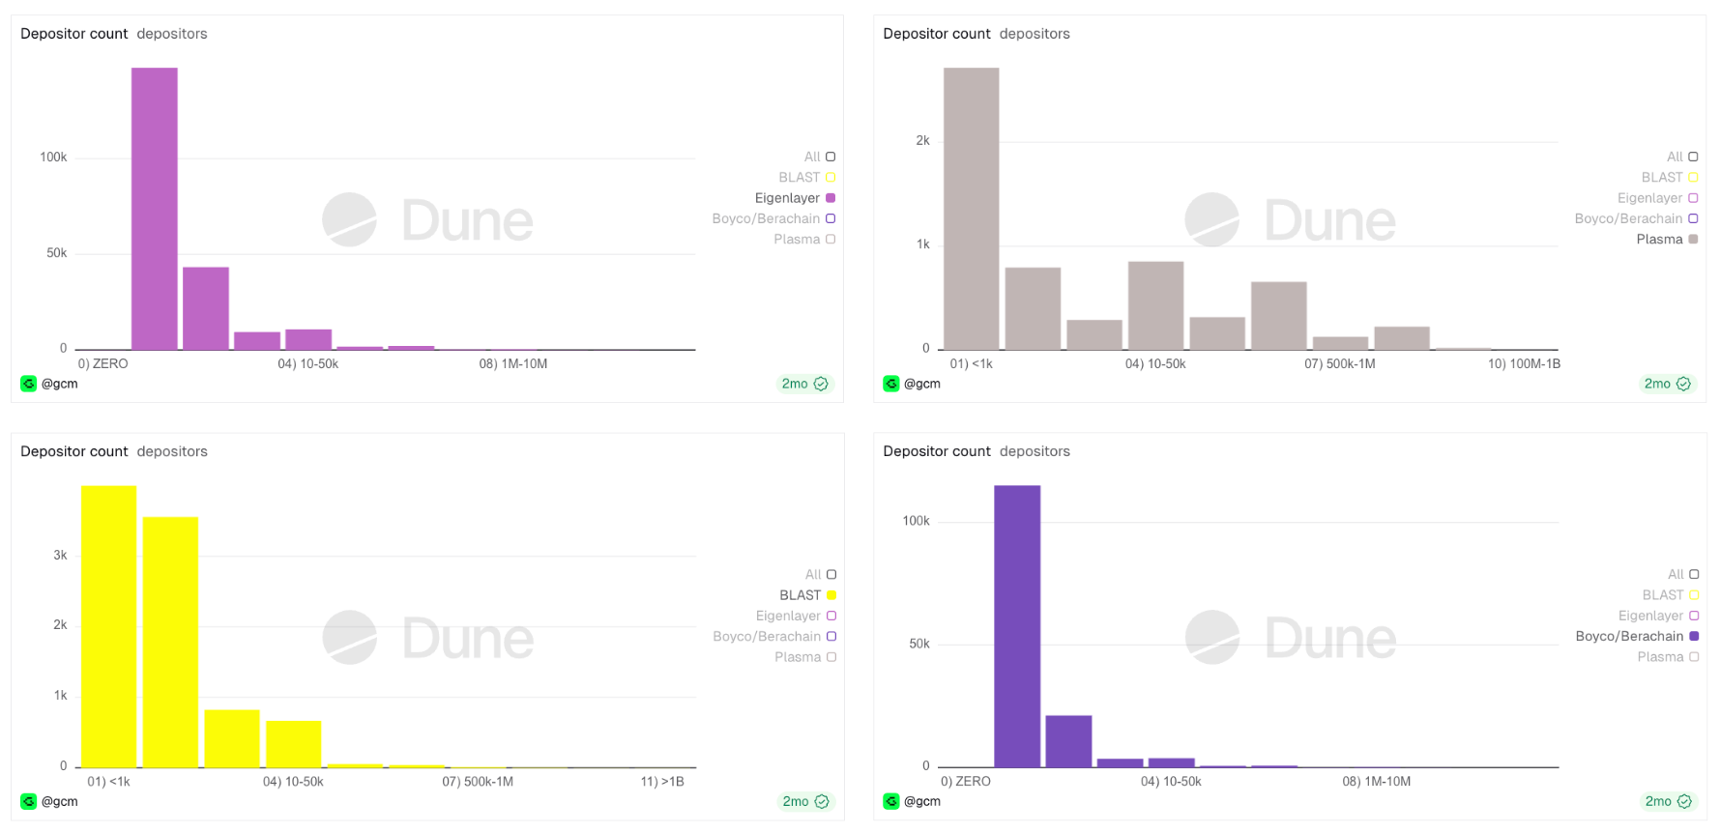
Task: Click the filled purple Eigenlayer legend swatch
Action: 830,198
